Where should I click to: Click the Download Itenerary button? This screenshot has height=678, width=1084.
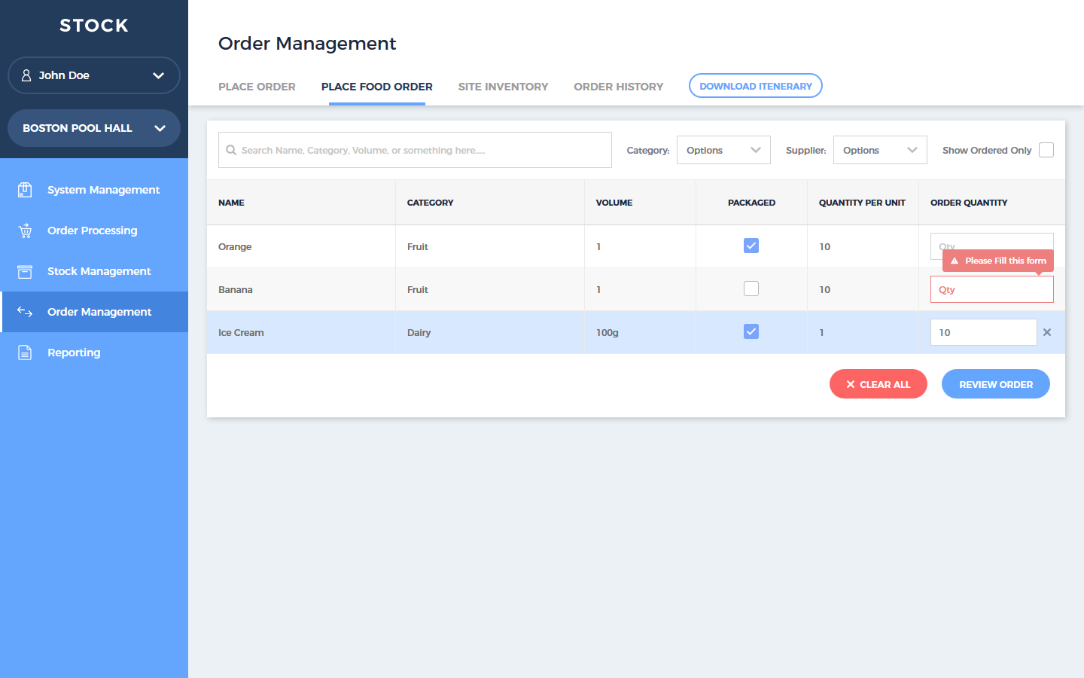(x=755, y=86)
